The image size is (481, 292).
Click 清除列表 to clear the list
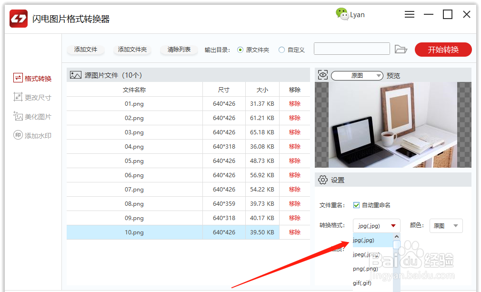[179, 49]
